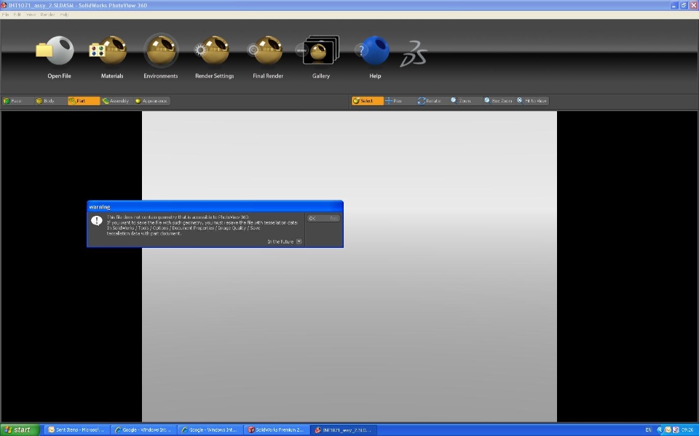Click the Dassault Systèmes 3DS logo
This screenshot has height=436, width=699.
[x=414, y=53]
